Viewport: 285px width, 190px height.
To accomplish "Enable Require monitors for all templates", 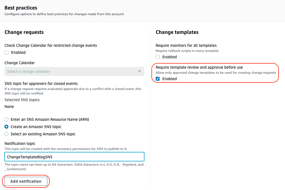I will 158,57.
